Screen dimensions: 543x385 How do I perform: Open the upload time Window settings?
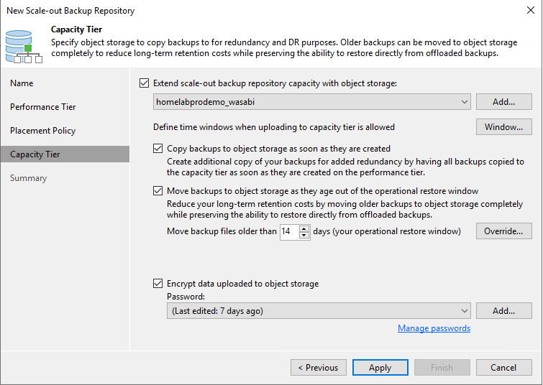503,127
